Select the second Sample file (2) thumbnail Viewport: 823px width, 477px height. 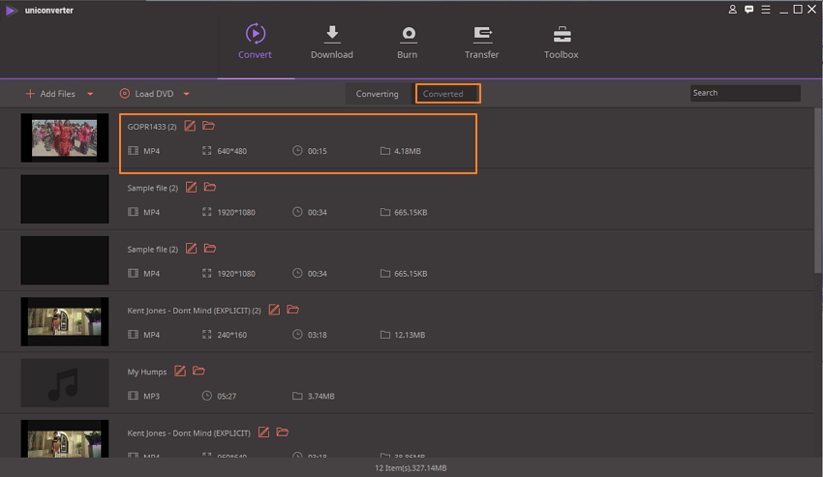[65, 260]
